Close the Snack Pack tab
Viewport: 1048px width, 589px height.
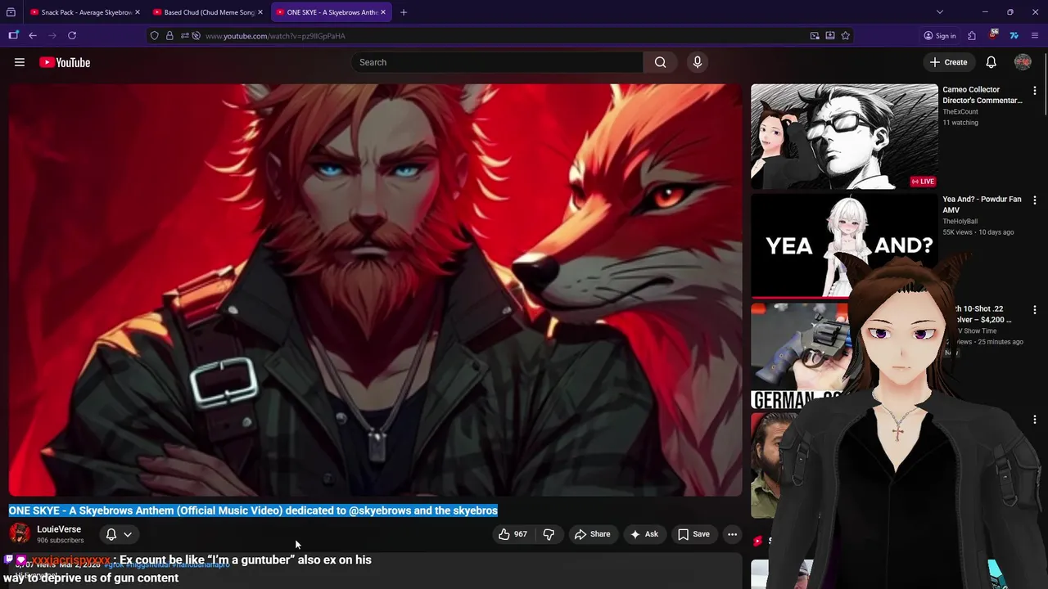(x=138, y=12)
